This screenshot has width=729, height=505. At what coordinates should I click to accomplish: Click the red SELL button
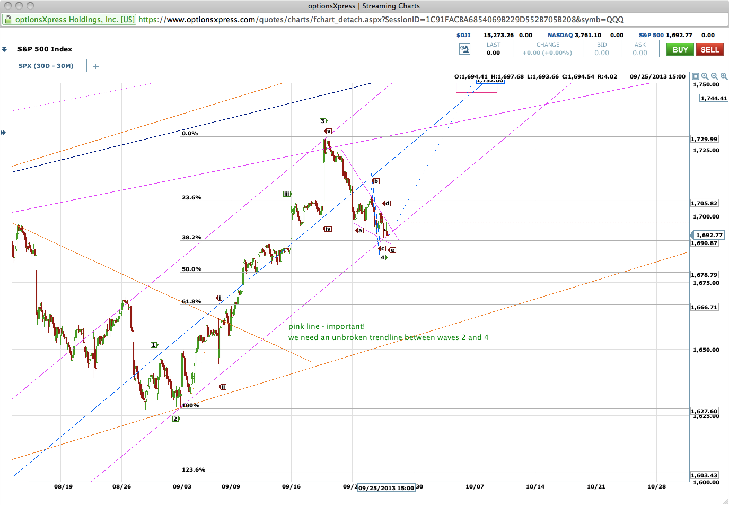(x=709, y=49)
